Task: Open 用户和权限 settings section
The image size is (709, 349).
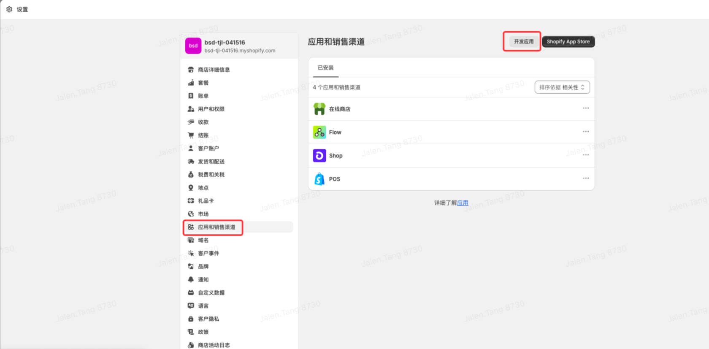Action: (x=211, y=109)
